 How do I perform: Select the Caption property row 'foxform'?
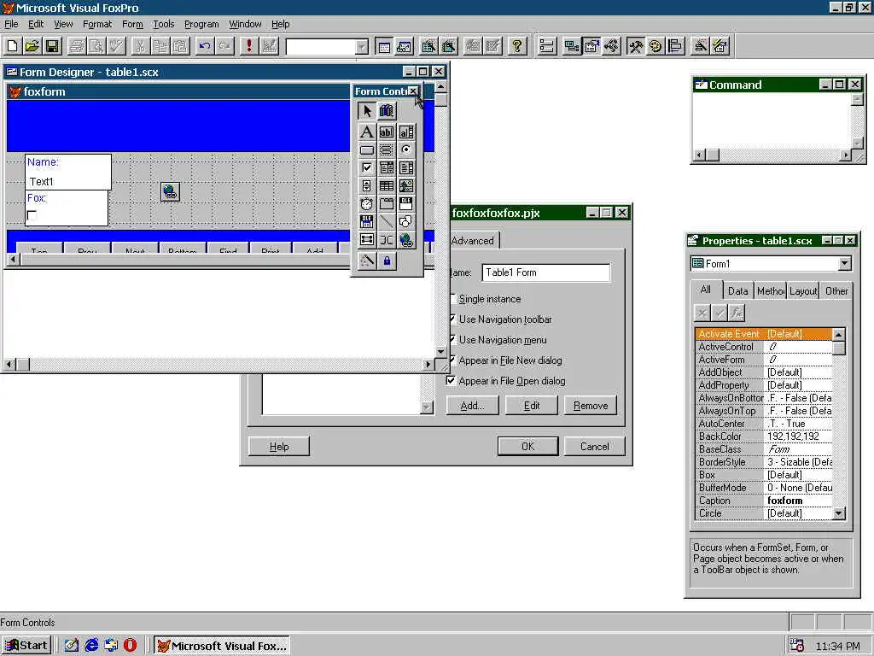click(x=764, y=501)
